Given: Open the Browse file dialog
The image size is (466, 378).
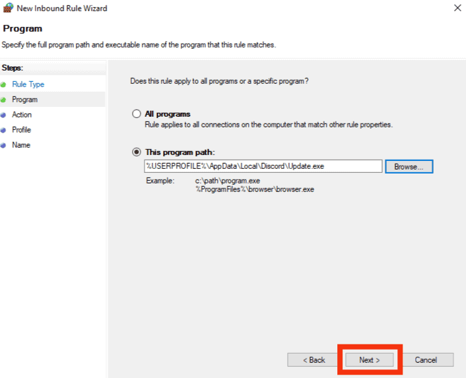Looking at the screenshot, I should click(x=409, y=167).
